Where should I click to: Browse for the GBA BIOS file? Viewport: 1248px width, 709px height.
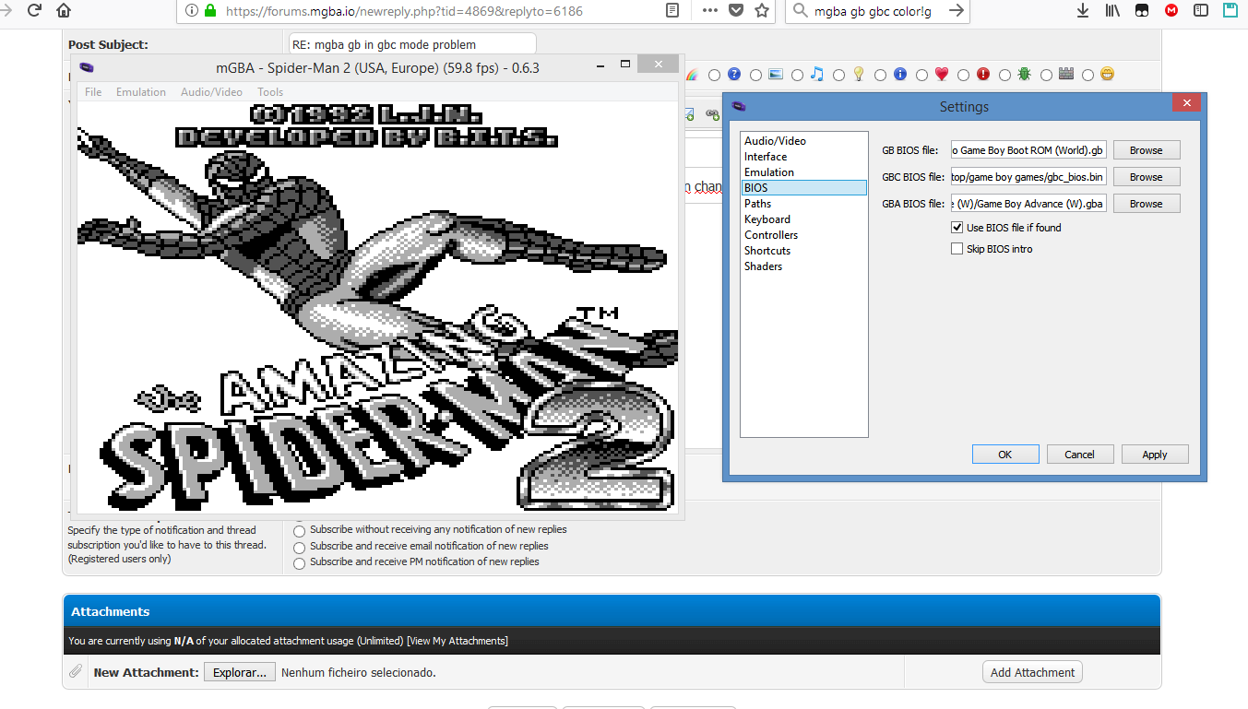tap(1147, 204)
